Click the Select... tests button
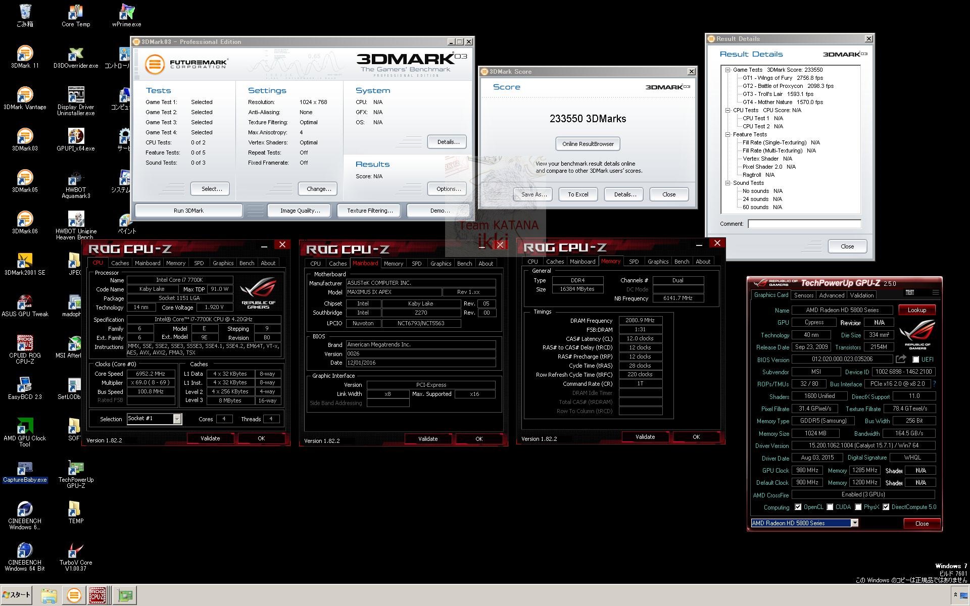The width and height of the screenshot is (970, 606). click(x=210, y=189)
